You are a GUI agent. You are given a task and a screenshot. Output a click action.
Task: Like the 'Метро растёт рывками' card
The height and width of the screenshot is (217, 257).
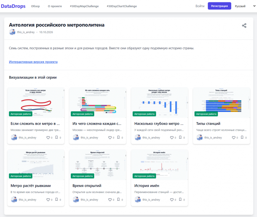[x=48, y=200]
